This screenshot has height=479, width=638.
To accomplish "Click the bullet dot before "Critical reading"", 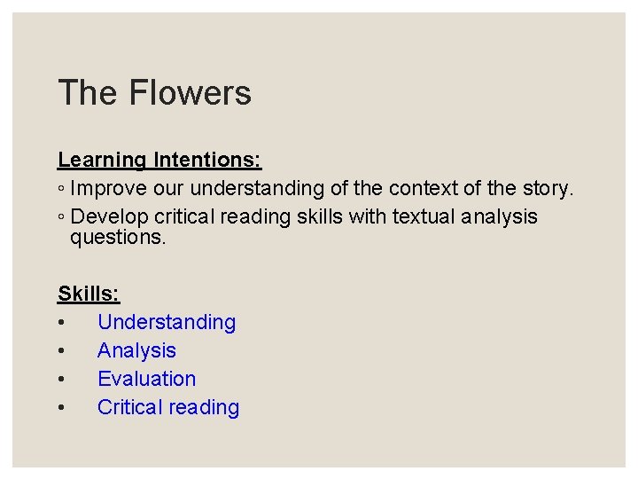I will (61, 407).
